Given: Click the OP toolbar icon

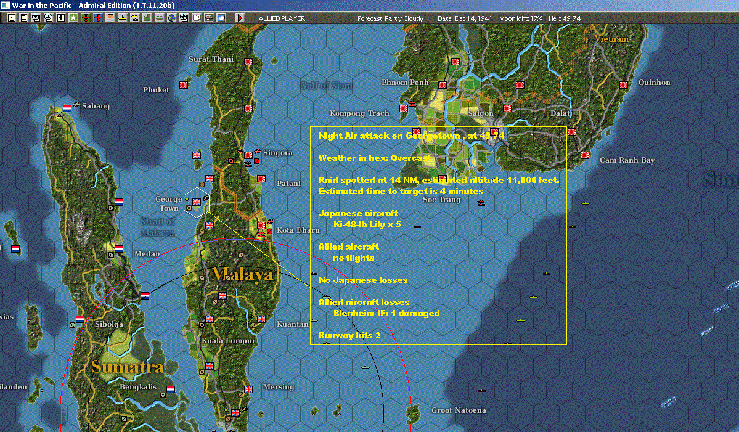Looking at the screenshot, I should tap(196, 18).
